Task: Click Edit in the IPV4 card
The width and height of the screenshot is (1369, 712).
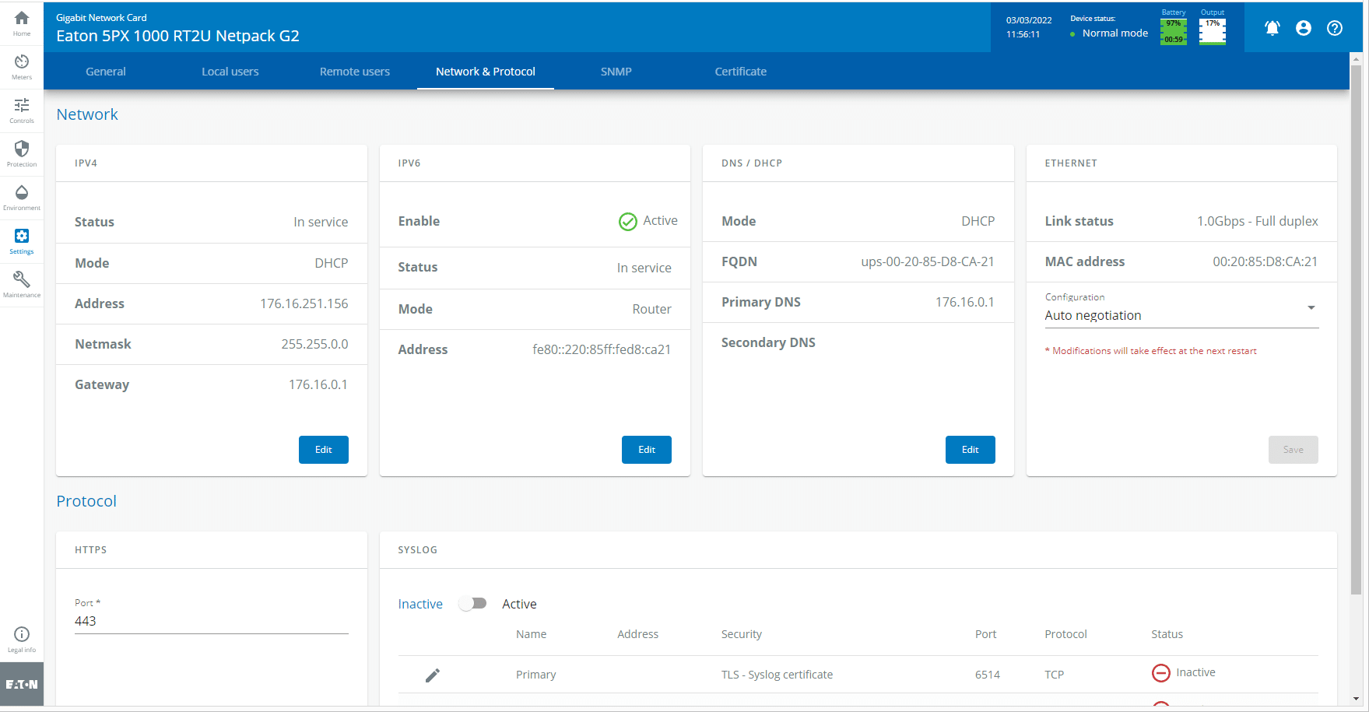Action: click(324, 450)
